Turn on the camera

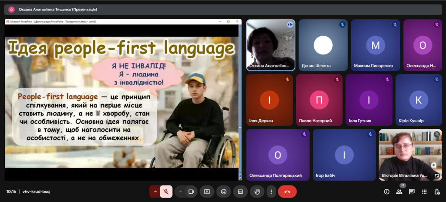[191, 192]
